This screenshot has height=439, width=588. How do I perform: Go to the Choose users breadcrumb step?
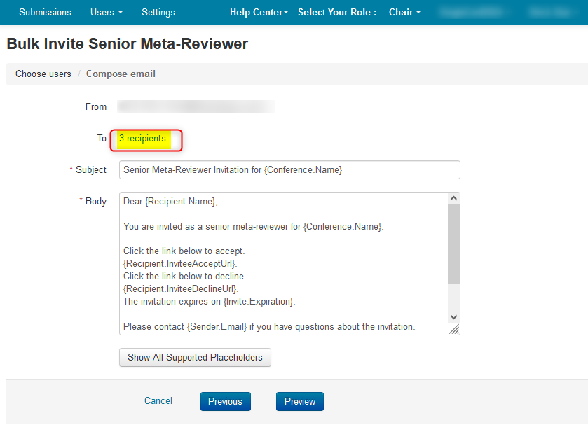(43, 74)
